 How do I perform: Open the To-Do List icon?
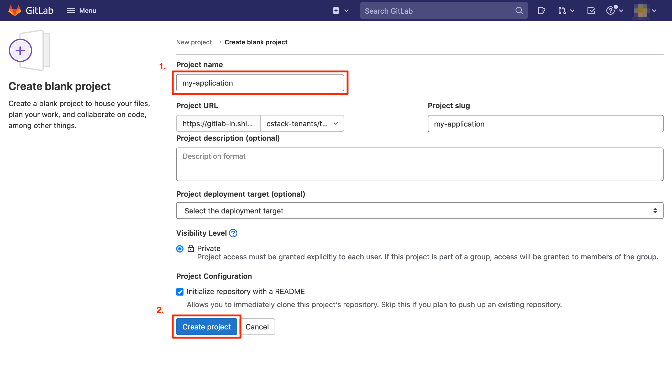pyautogui.click(x=591, y=10)
